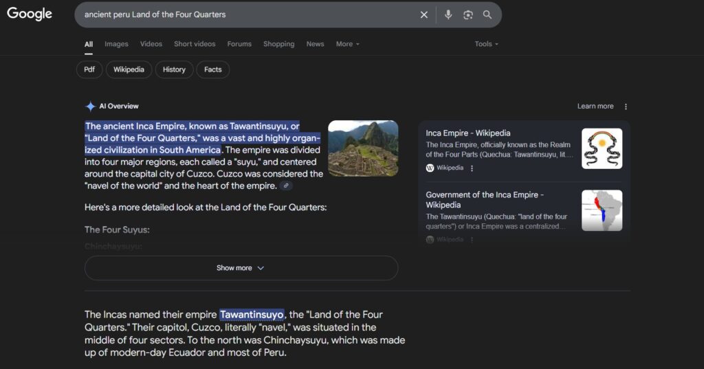This screenshot has width=704, height=369.
Task: Expand the More search categories dropdown
Action: (347, 44)
